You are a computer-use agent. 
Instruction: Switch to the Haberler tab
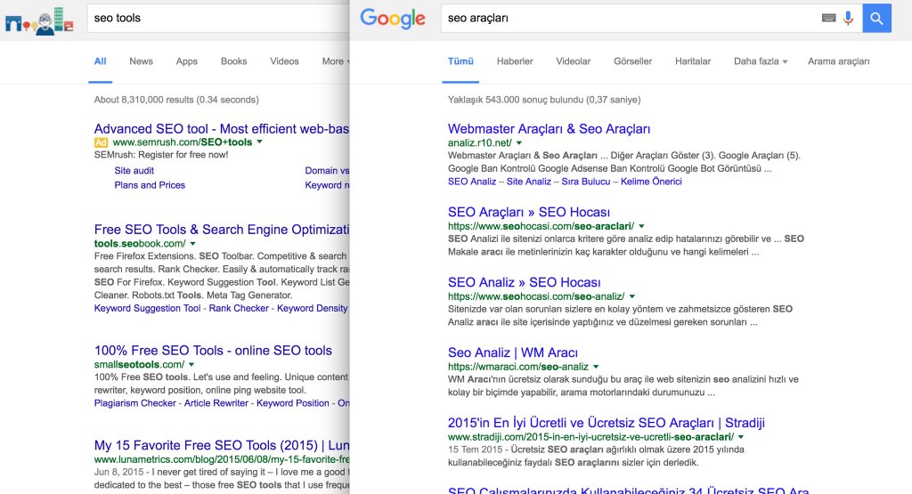515,61
